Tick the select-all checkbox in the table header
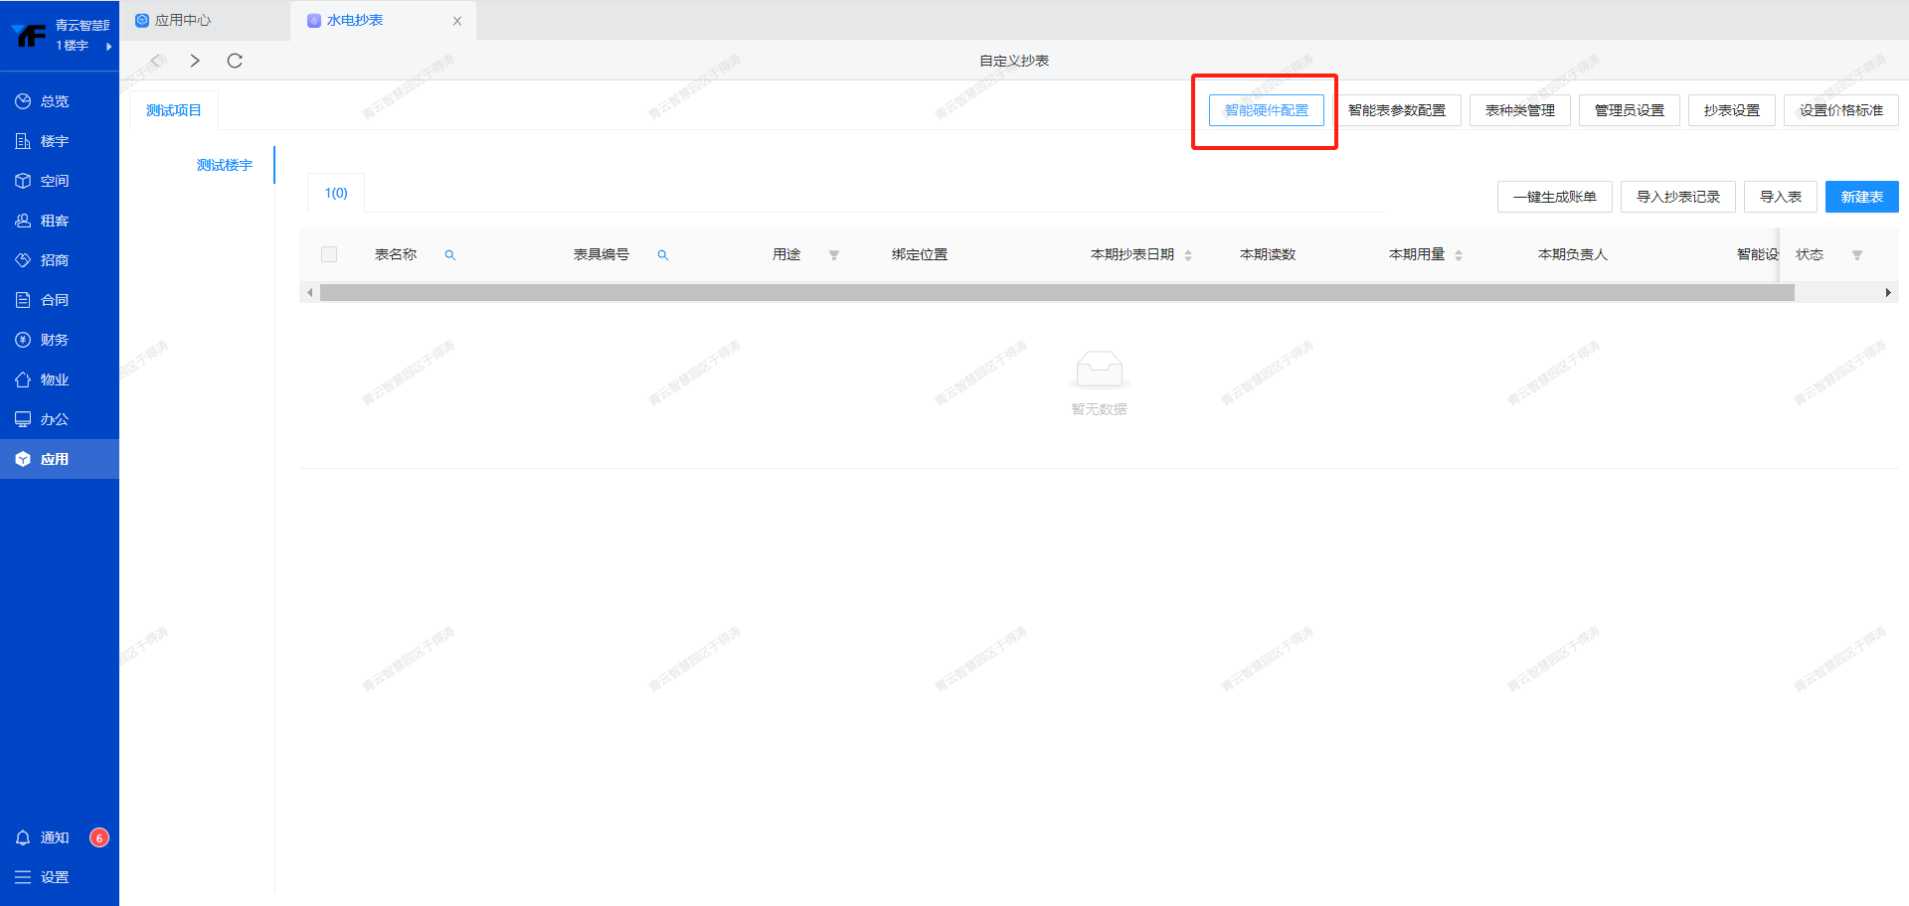The width and height of the screenshot is (1909, 906). (329, 254)
